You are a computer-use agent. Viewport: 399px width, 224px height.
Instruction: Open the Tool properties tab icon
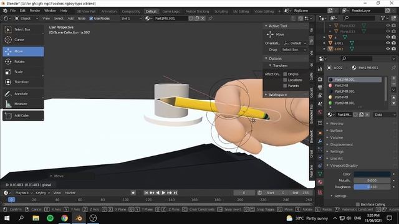[320, 69]
